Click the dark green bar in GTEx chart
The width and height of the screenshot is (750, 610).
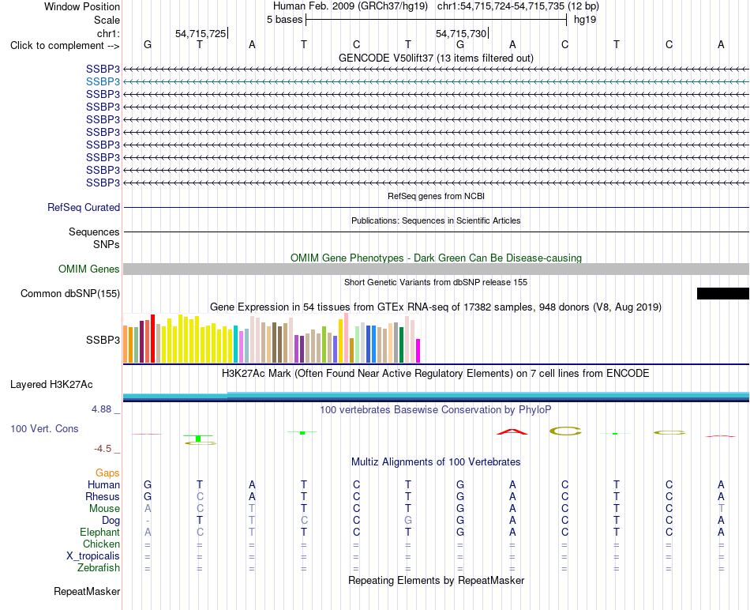(x=401, y=345)
